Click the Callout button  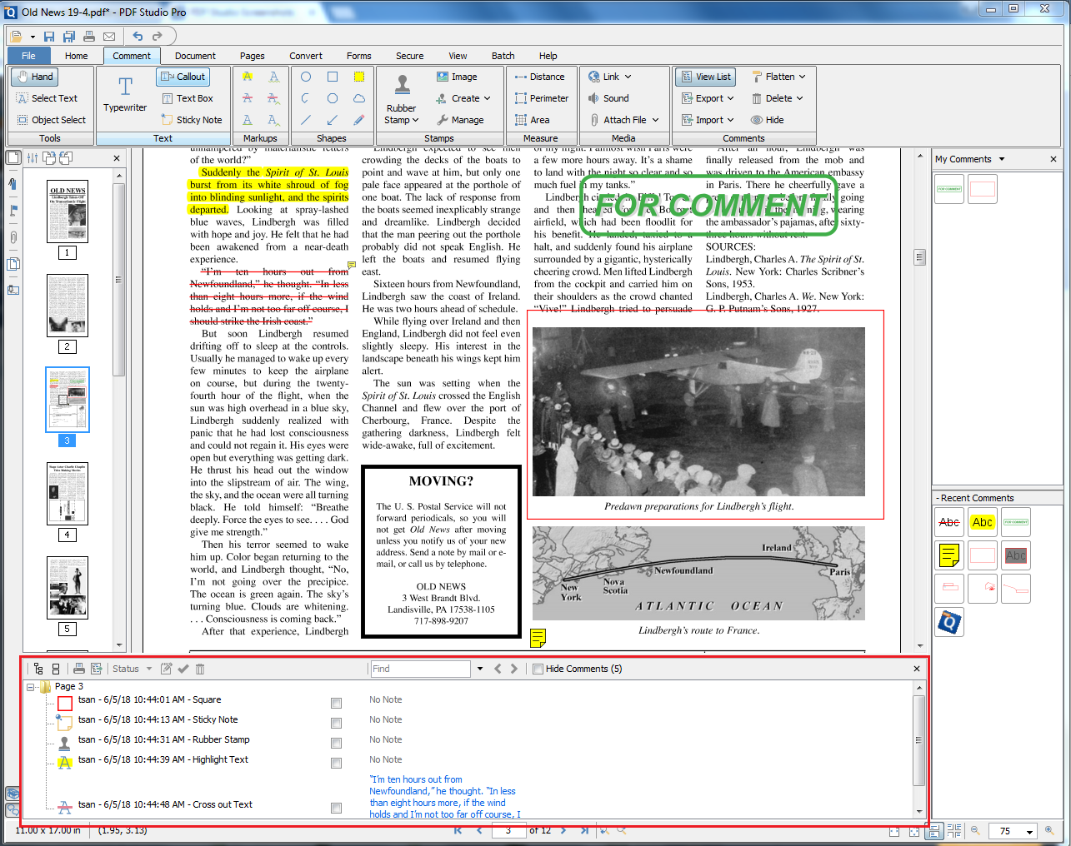183,76
